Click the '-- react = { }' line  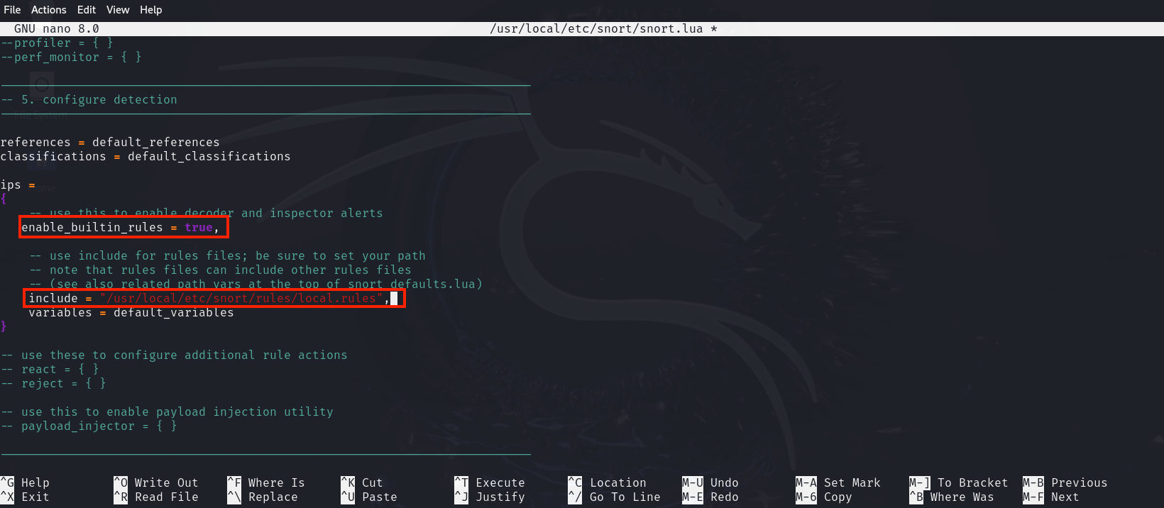click(x=50, y=369)
